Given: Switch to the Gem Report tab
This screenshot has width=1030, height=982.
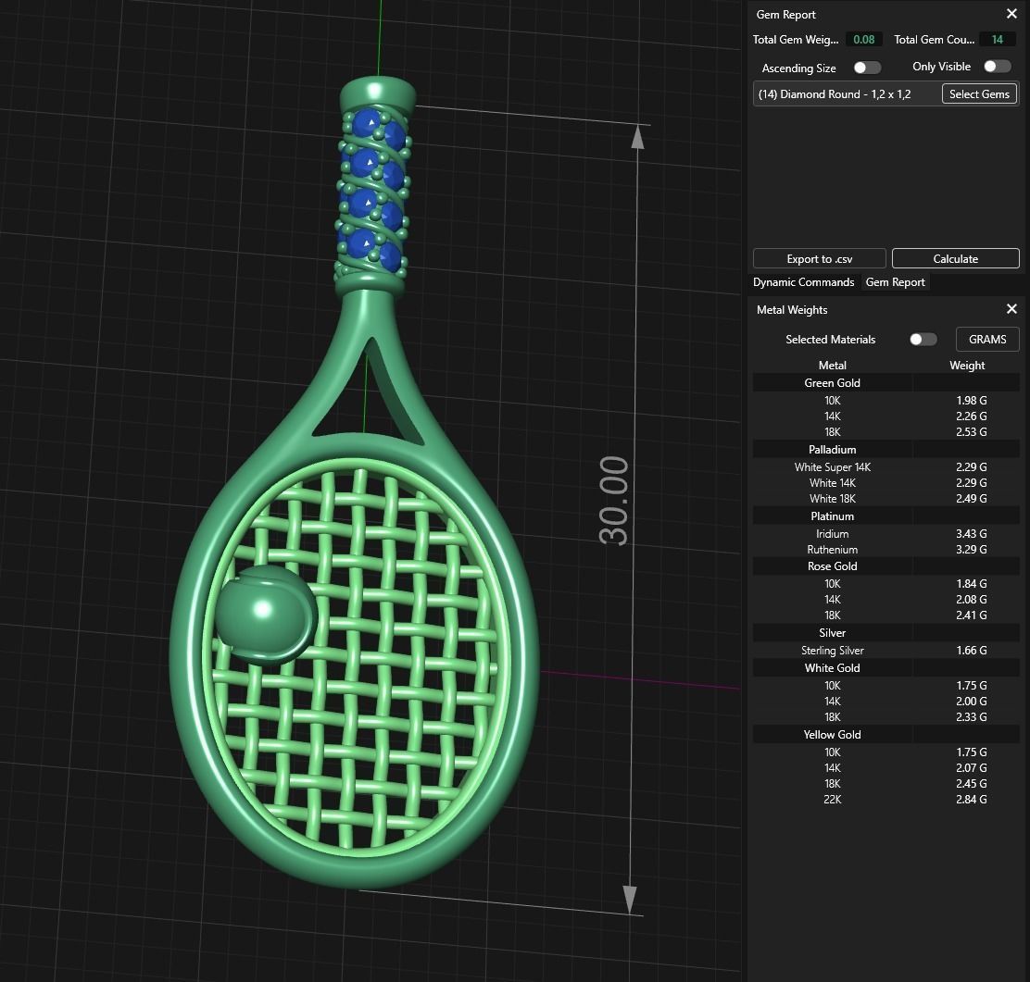Looking at the screenshot, I should click(895, 282).
